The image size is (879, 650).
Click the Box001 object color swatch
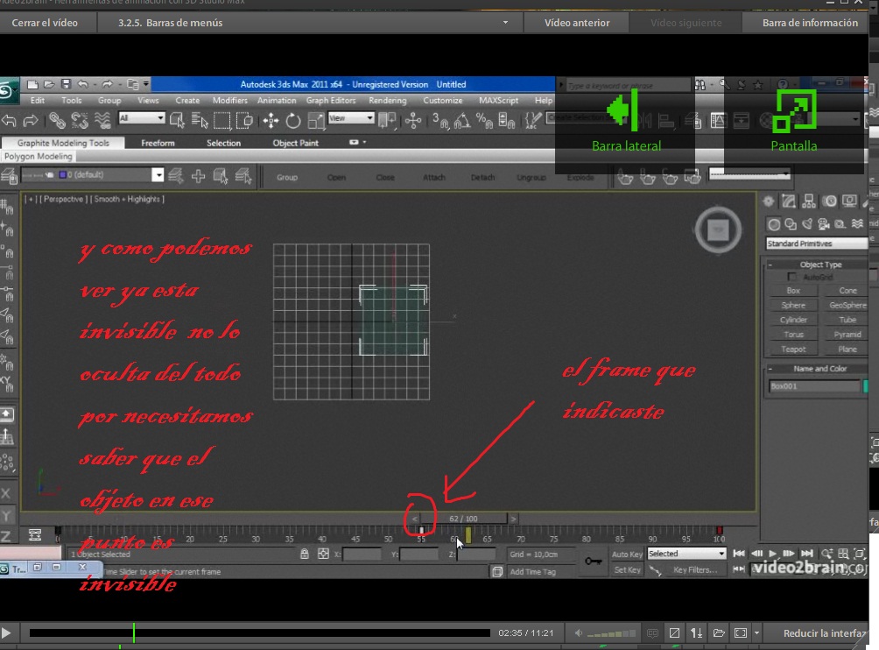coord(865,385)
